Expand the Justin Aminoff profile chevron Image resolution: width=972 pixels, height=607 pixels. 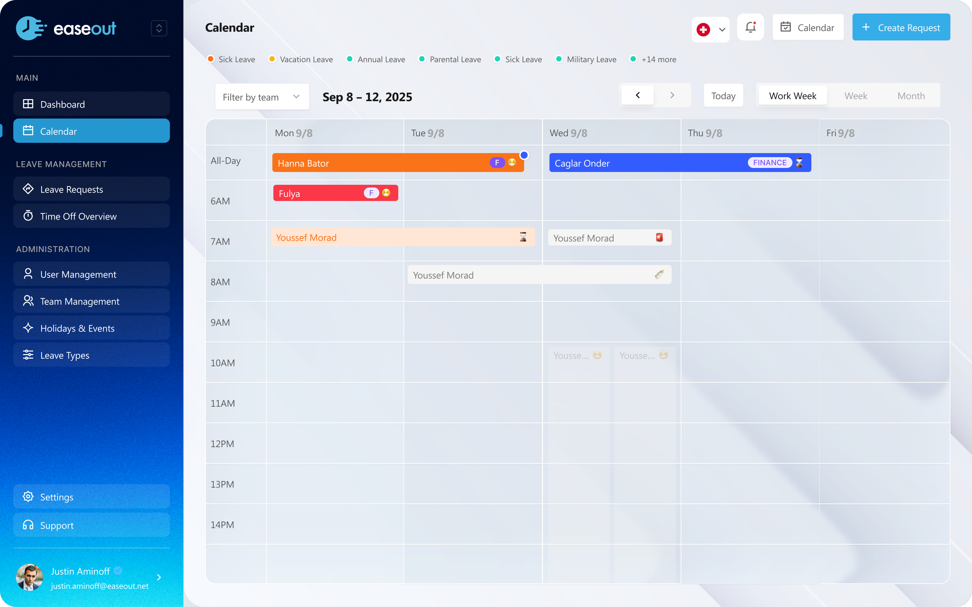click(159, 577)
